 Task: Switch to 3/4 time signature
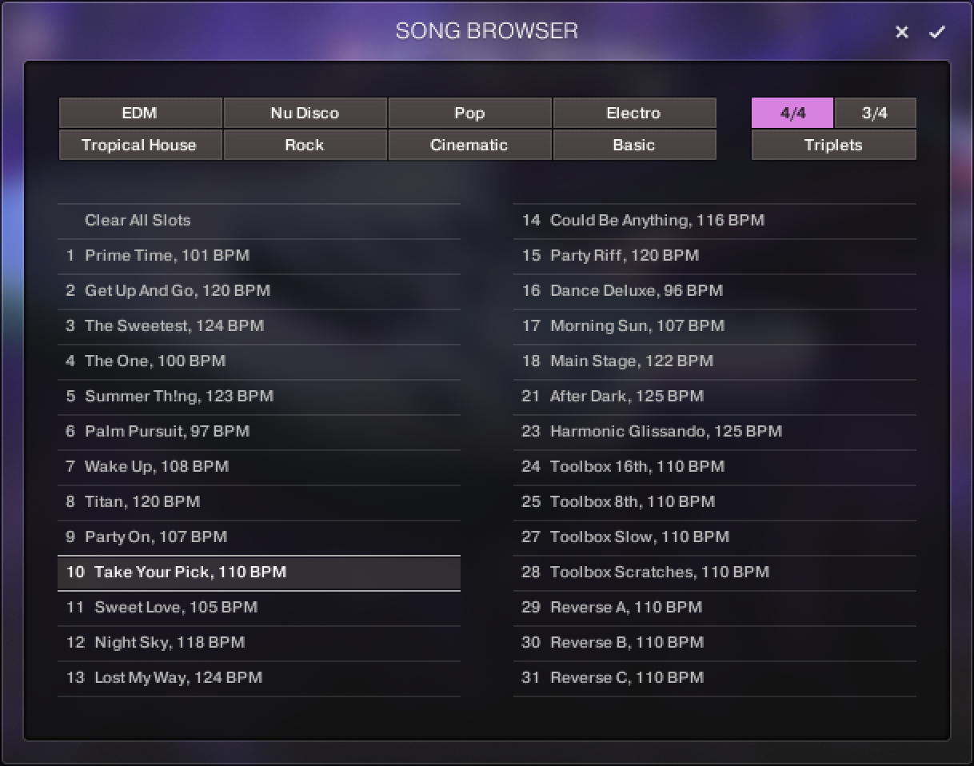[875, 113]
